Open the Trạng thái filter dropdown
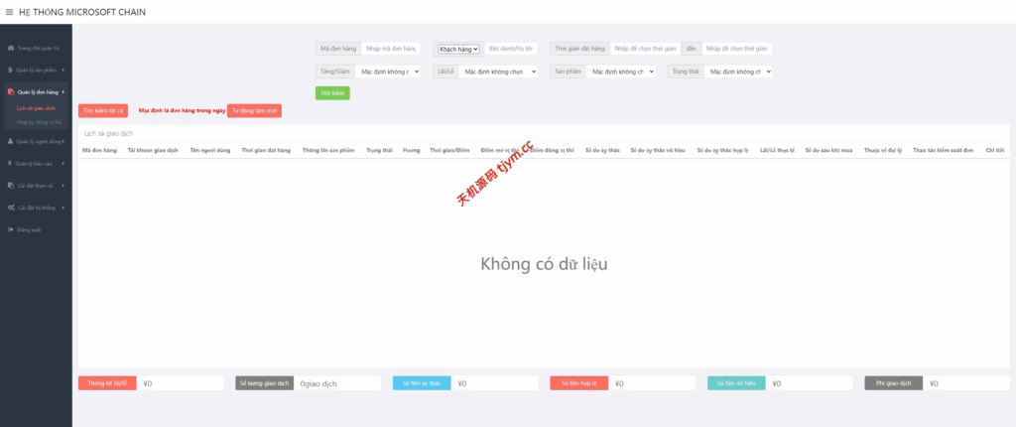This screenshot has height=427, width=1016. coord(735,71)
